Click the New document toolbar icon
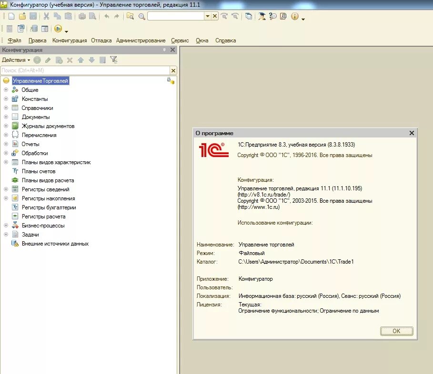This screenshot has height=374, width=433. pyautogui.click(x=11, y=16)
